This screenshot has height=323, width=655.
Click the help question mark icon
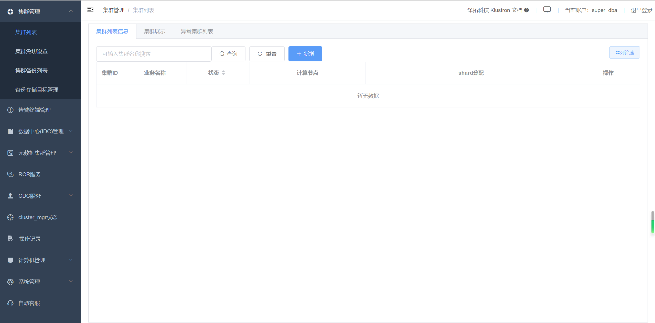527,10
